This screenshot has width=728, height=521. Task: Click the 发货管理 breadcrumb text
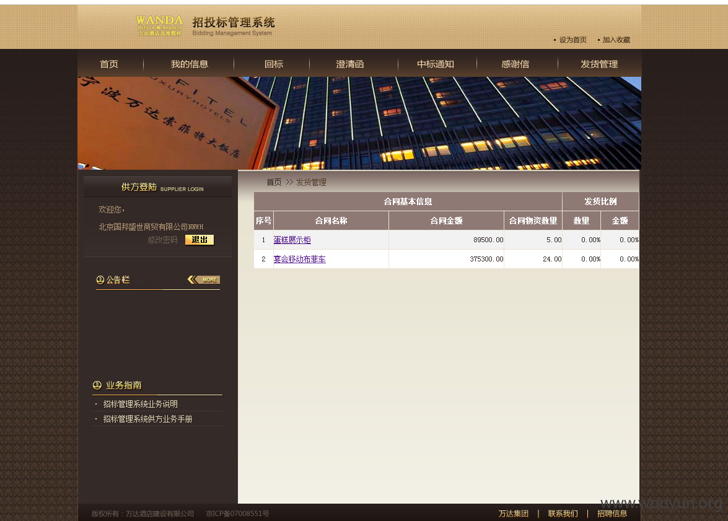pyautogui.click(x=311, y=183)
